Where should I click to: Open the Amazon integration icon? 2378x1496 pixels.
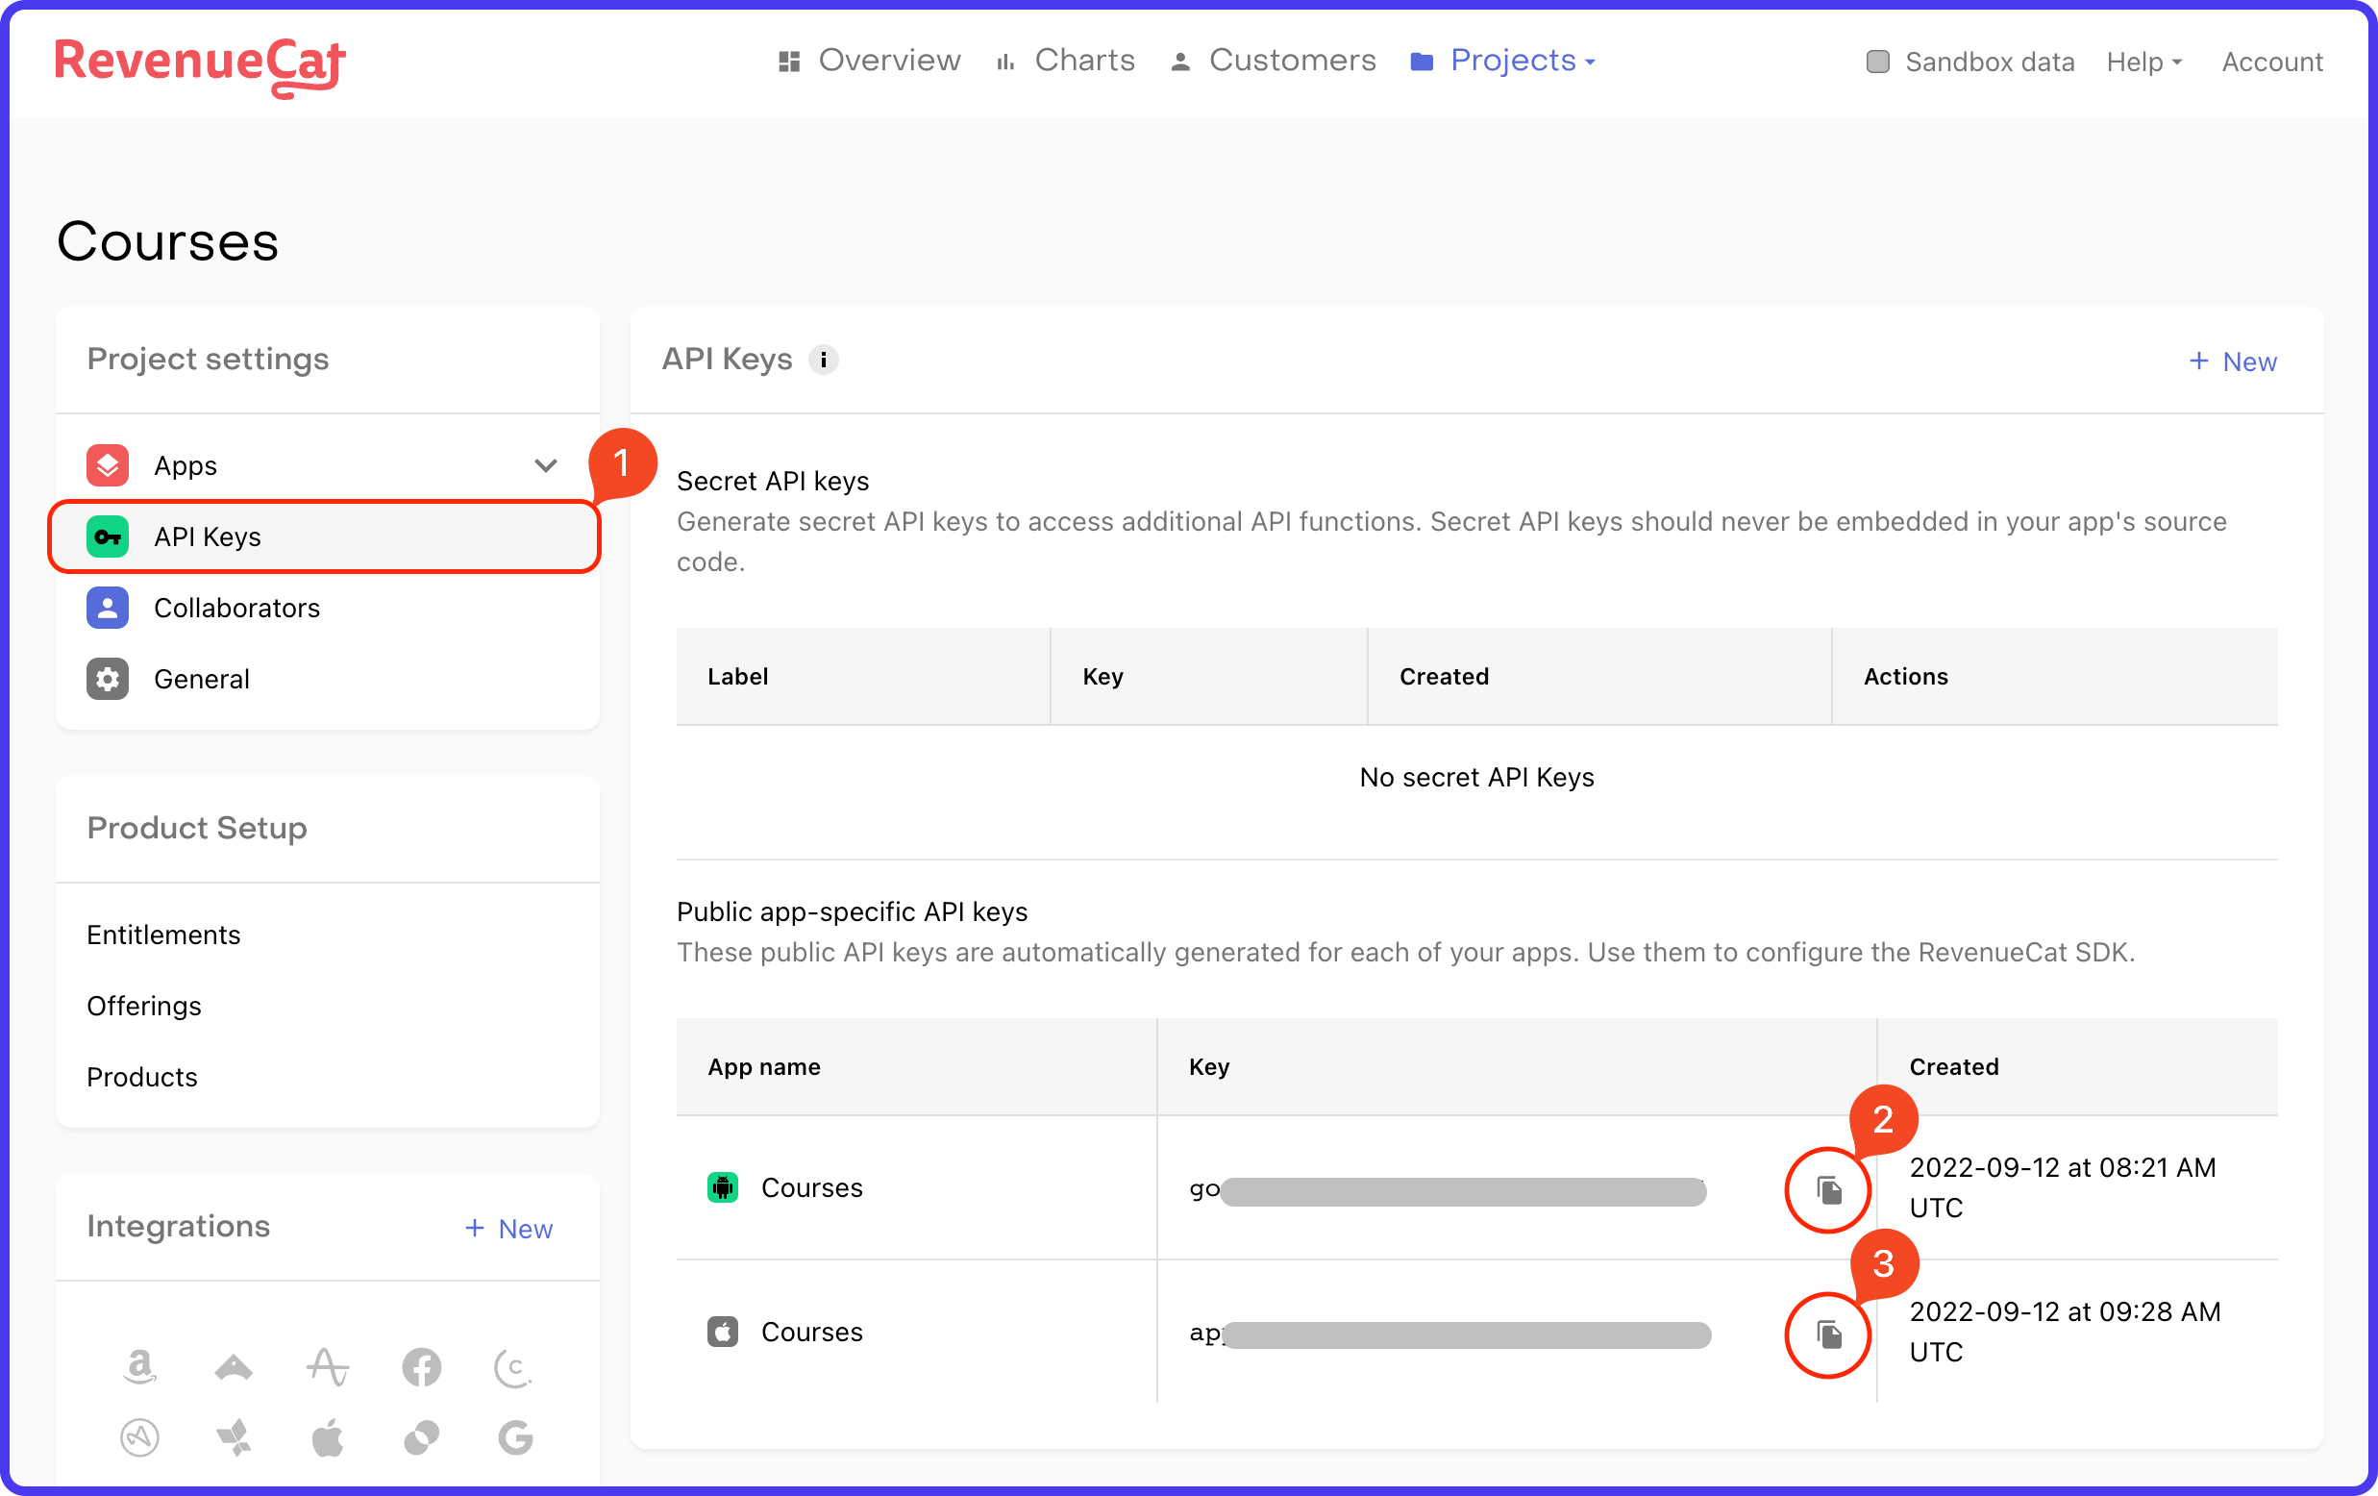[139, 1366]
